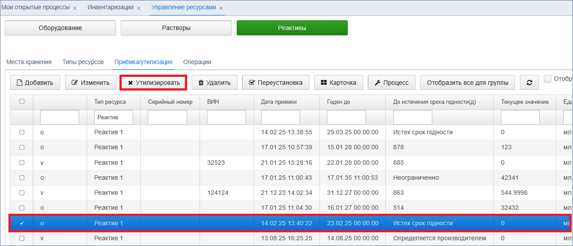This screenshot has height=246, width=573.
Task: Check the row dated 14.02.25 13:38:55
Action: [x=22, y=132]
